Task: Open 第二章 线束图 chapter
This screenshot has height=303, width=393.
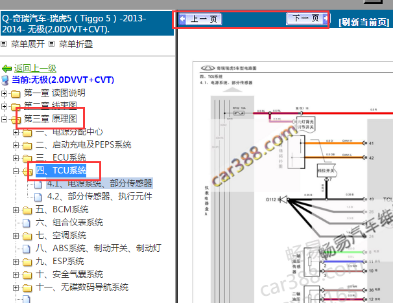Action: point(51,106)
